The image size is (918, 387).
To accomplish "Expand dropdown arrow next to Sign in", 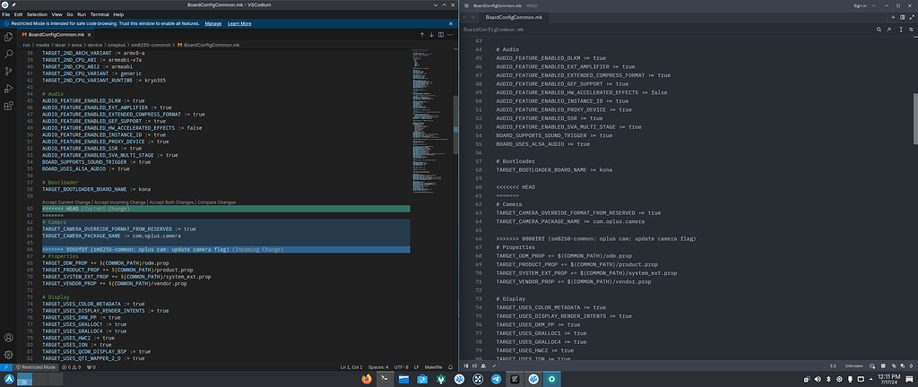I will 871,5.
